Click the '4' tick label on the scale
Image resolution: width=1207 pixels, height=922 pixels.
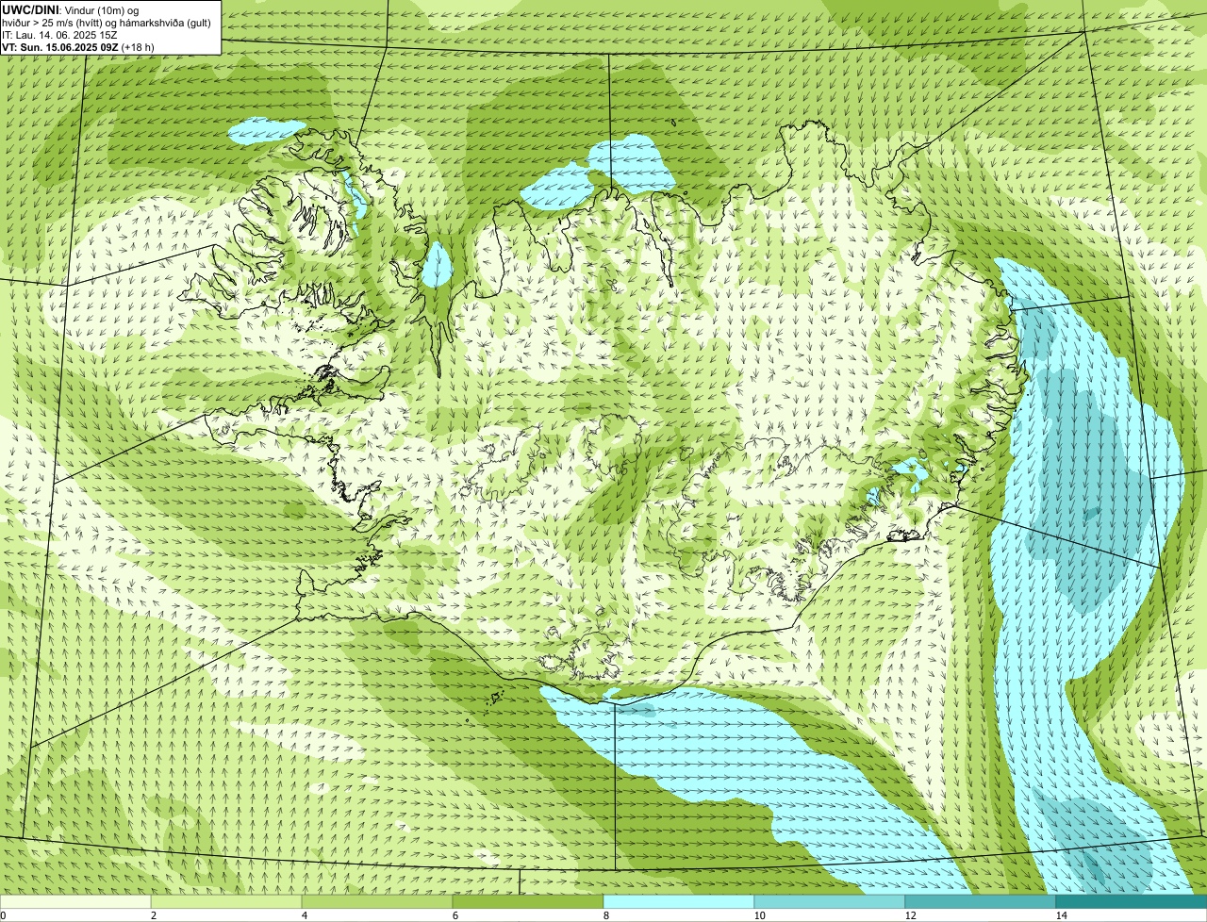coord(304,915)
